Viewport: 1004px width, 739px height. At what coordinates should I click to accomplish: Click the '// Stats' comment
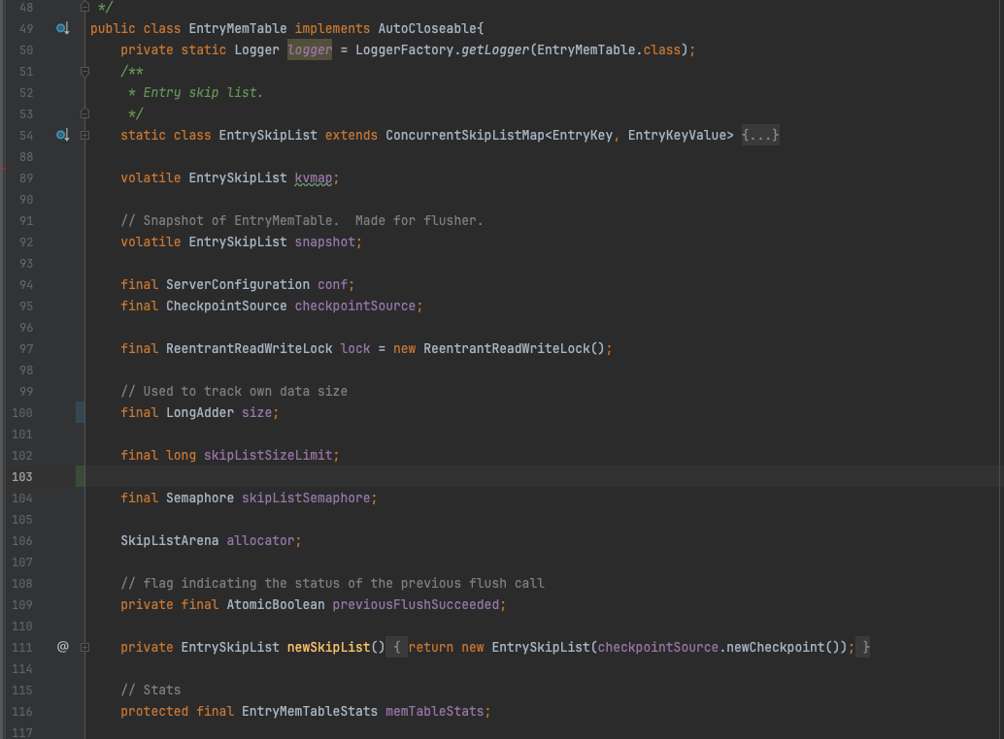click(151, 690)
